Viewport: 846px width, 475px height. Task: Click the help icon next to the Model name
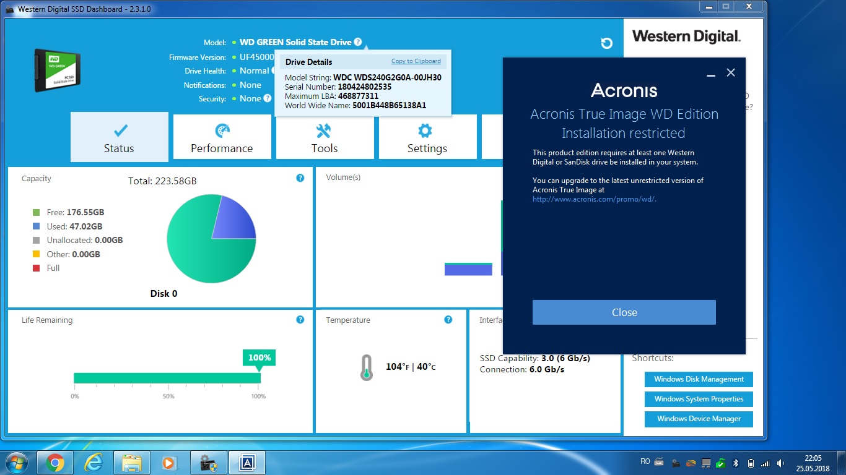[x=358, y=42]
